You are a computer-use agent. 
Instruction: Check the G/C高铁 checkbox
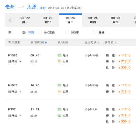[x=40, y=32]
